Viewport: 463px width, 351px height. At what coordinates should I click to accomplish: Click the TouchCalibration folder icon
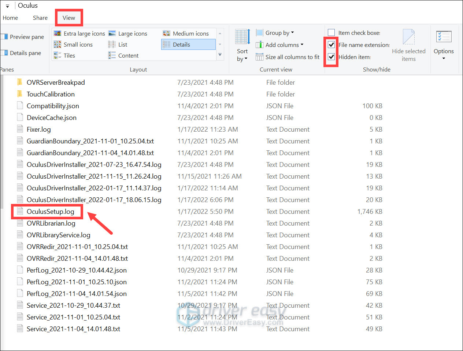point(20,94)
